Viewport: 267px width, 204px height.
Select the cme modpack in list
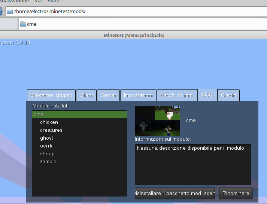pos(79,115)
